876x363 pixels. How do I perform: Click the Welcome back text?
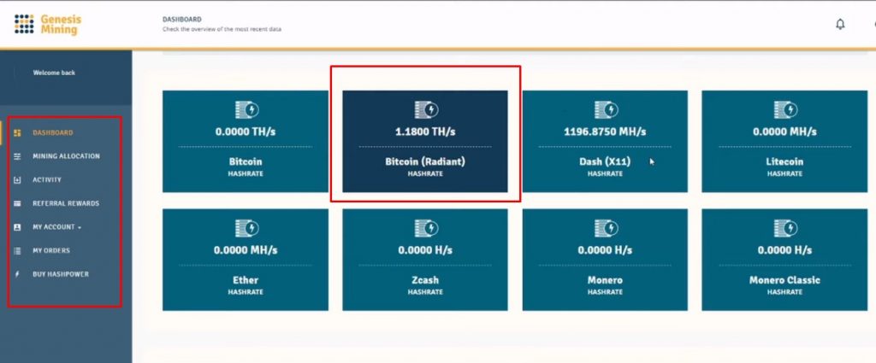click(x=54, y=73)
